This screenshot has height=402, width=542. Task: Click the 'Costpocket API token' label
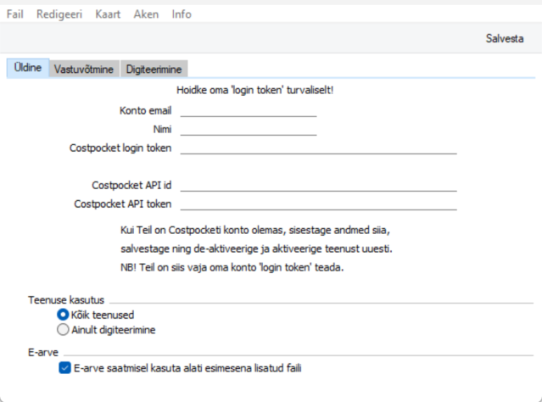(123, 204)
